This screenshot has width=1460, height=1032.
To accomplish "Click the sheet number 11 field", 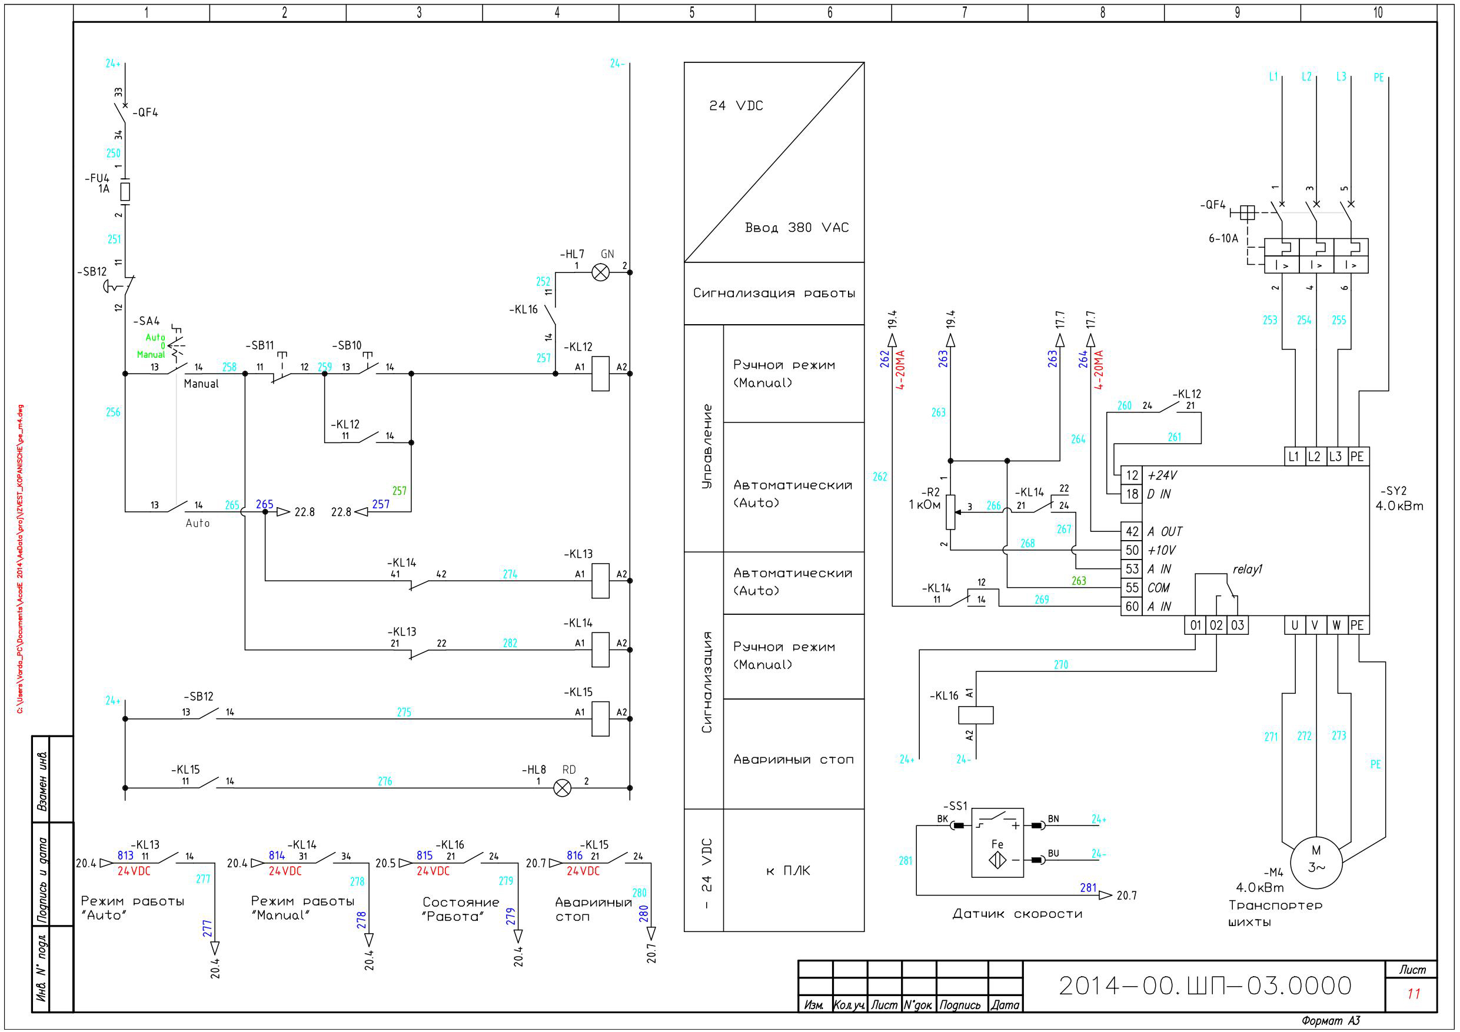I will [1413, 994].
